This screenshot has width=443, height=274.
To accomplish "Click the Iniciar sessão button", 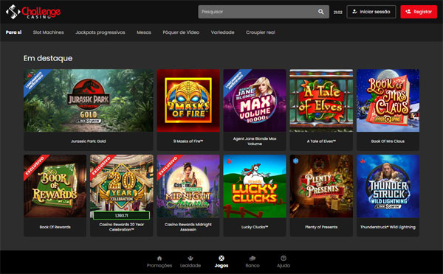I will (371, 12).
